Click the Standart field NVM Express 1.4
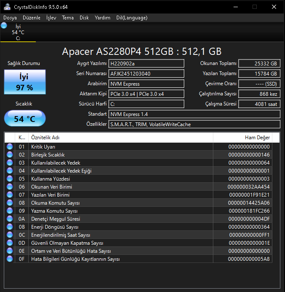 click(194, 114)
